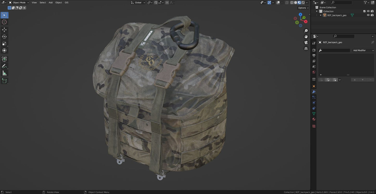Expand the Add Modifier dropdown
The width and height of the screenshot is (376, 194).
pyautogui.click(x=363, y=50)
